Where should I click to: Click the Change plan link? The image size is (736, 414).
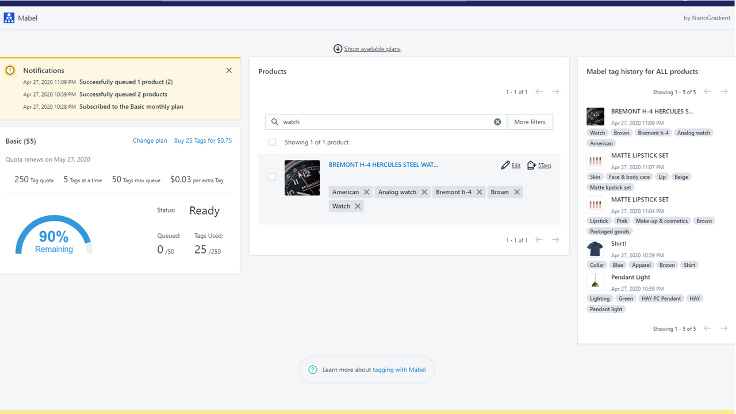149,140
